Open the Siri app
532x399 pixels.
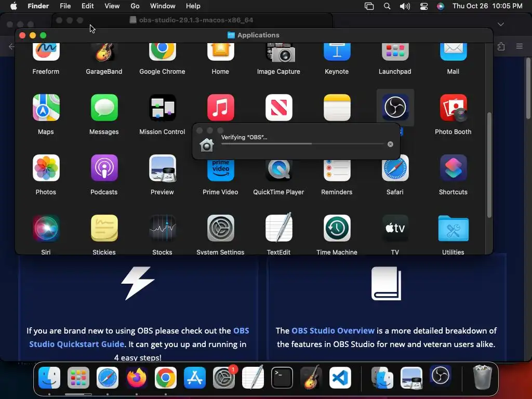(46, 228)
